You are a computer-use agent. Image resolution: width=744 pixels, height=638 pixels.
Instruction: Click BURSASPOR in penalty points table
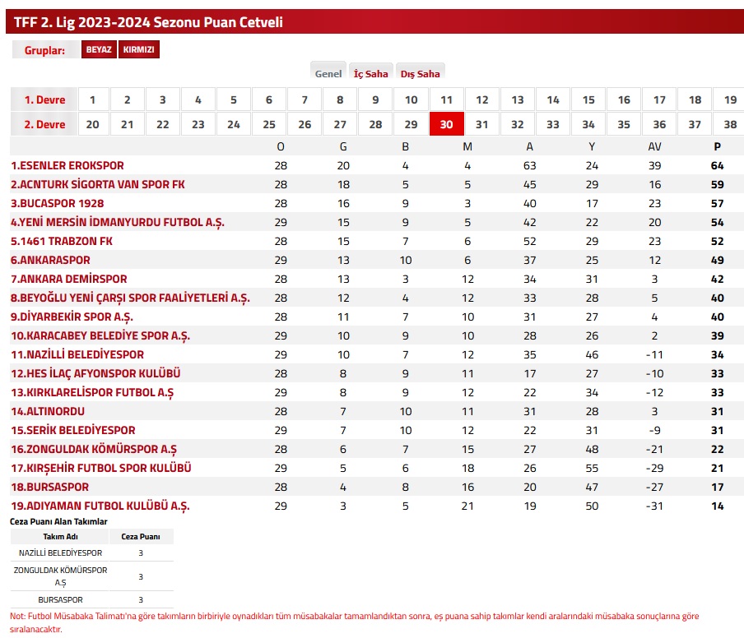pyautogui.click(x=60, y=599)
